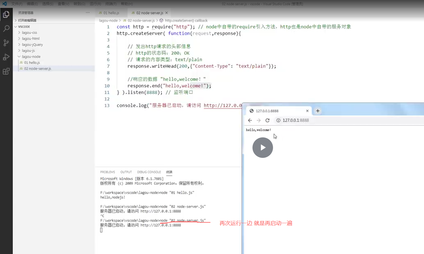Click the VS Code logo icon
The image size is (424, 254).
[x=5, y=4]
